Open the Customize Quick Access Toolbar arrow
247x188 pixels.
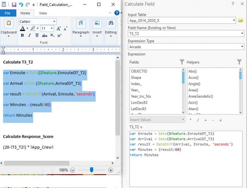point(33,5)
